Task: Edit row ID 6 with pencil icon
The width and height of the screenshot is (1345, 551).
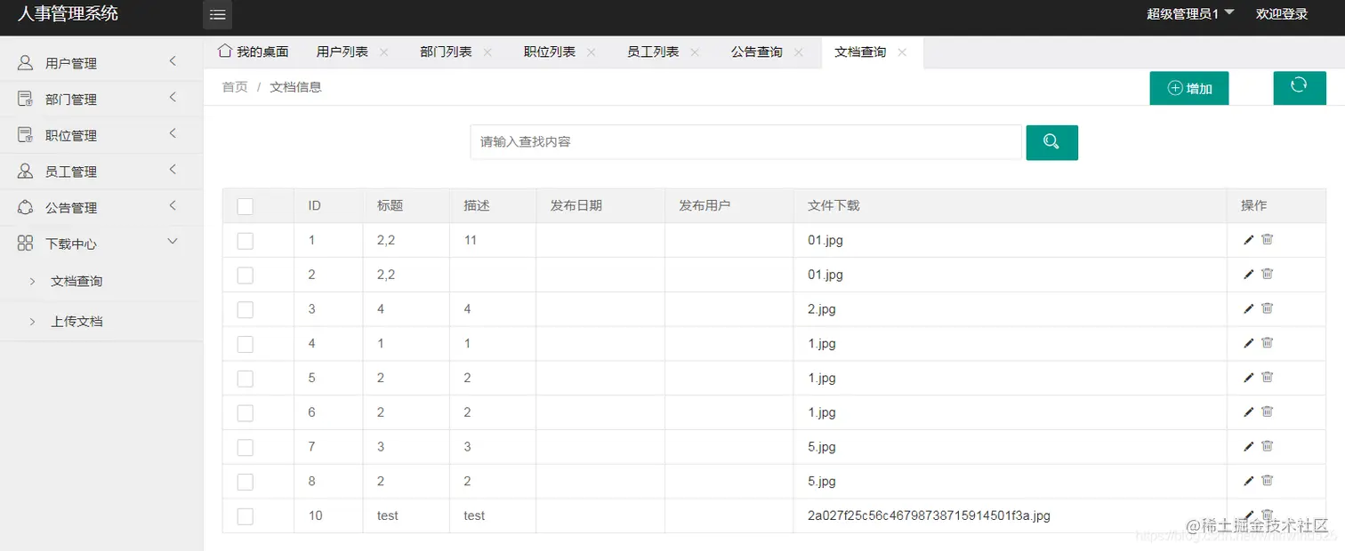Action: point(1249,411)
